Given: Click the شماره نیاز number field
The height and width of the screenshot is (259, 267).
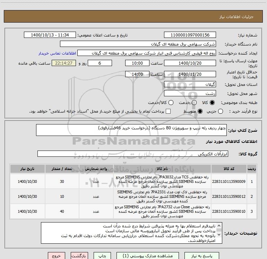Looking at the screenshot, I should 190,35.
